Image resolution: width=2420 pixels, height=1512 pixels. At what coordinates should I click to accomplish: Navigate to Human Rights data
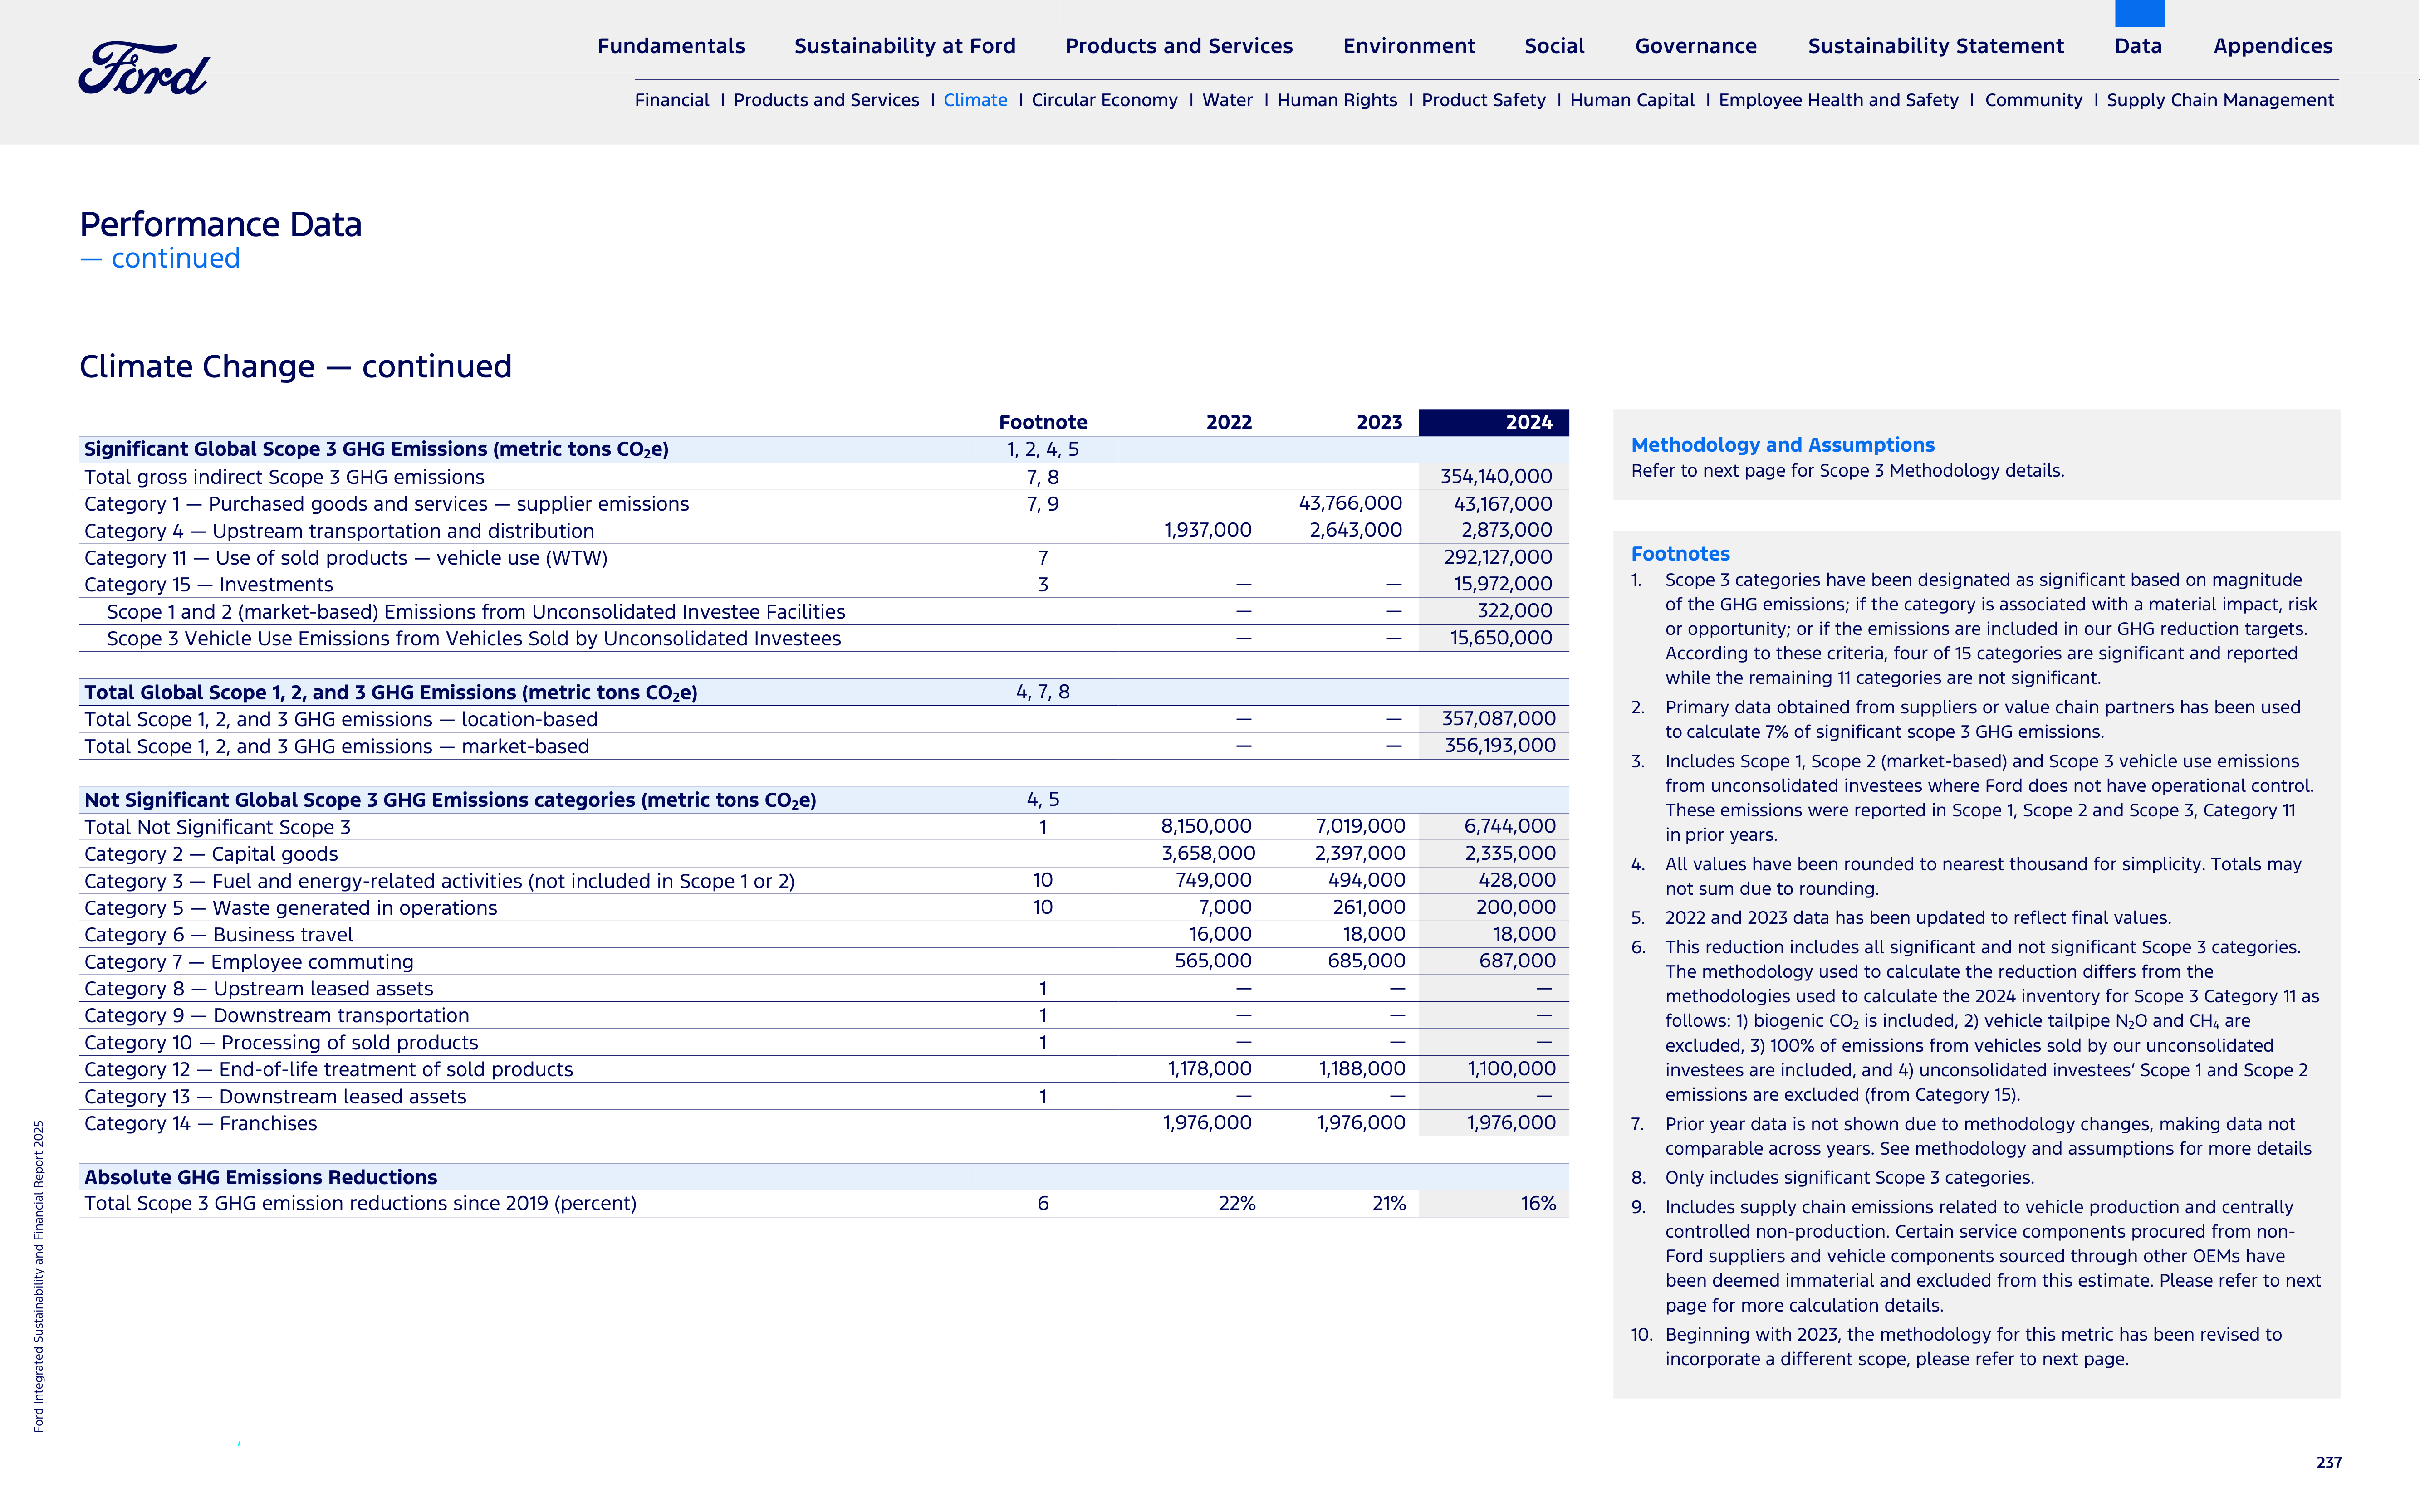coord(1337,100)
